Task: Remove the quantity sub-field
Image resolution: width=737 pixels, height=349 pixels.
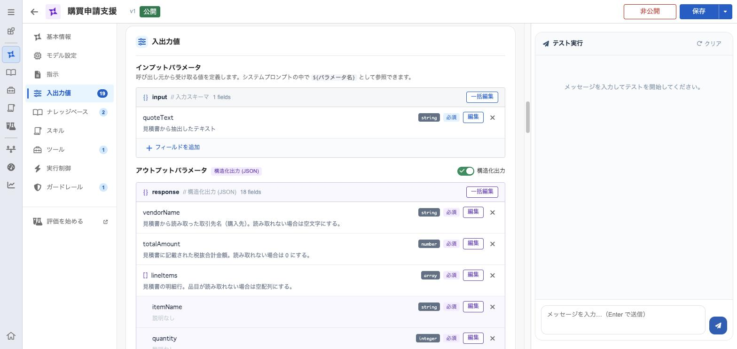Action: [493, 339]
